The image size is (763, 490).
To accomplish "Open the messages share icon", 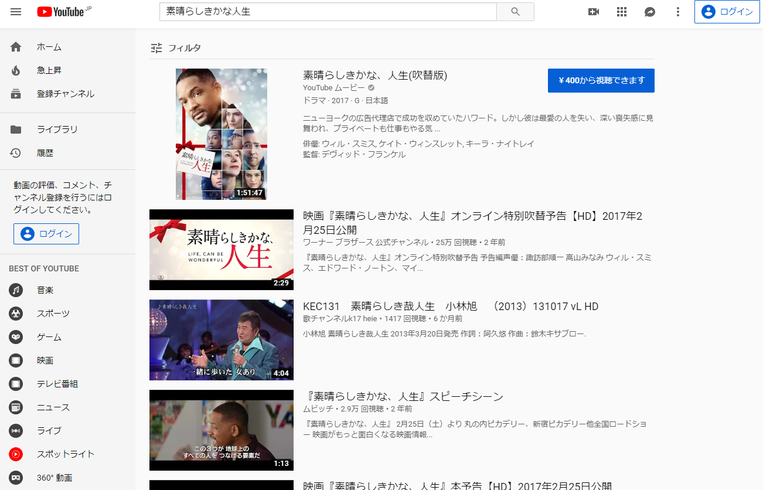I will tap(650, 12).
